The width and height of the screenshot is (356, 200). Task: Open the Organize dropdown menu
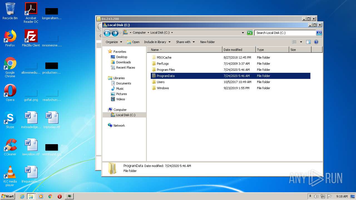pyautogui.click(x=114, y=42)
